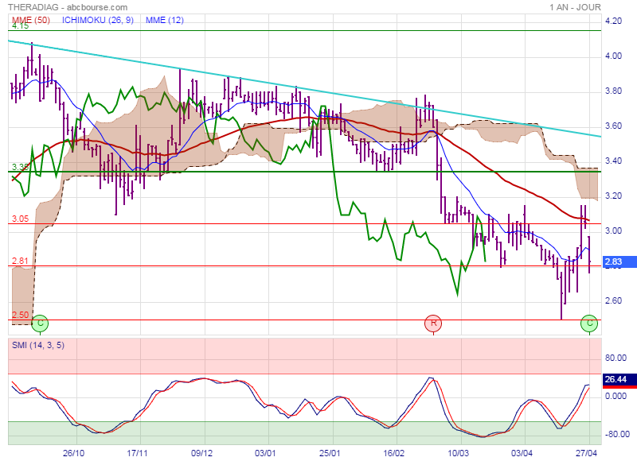This screenshot has height=461, width=637.
Task: Click the 0.000 SMI axis label
Action: click(616, 396)
